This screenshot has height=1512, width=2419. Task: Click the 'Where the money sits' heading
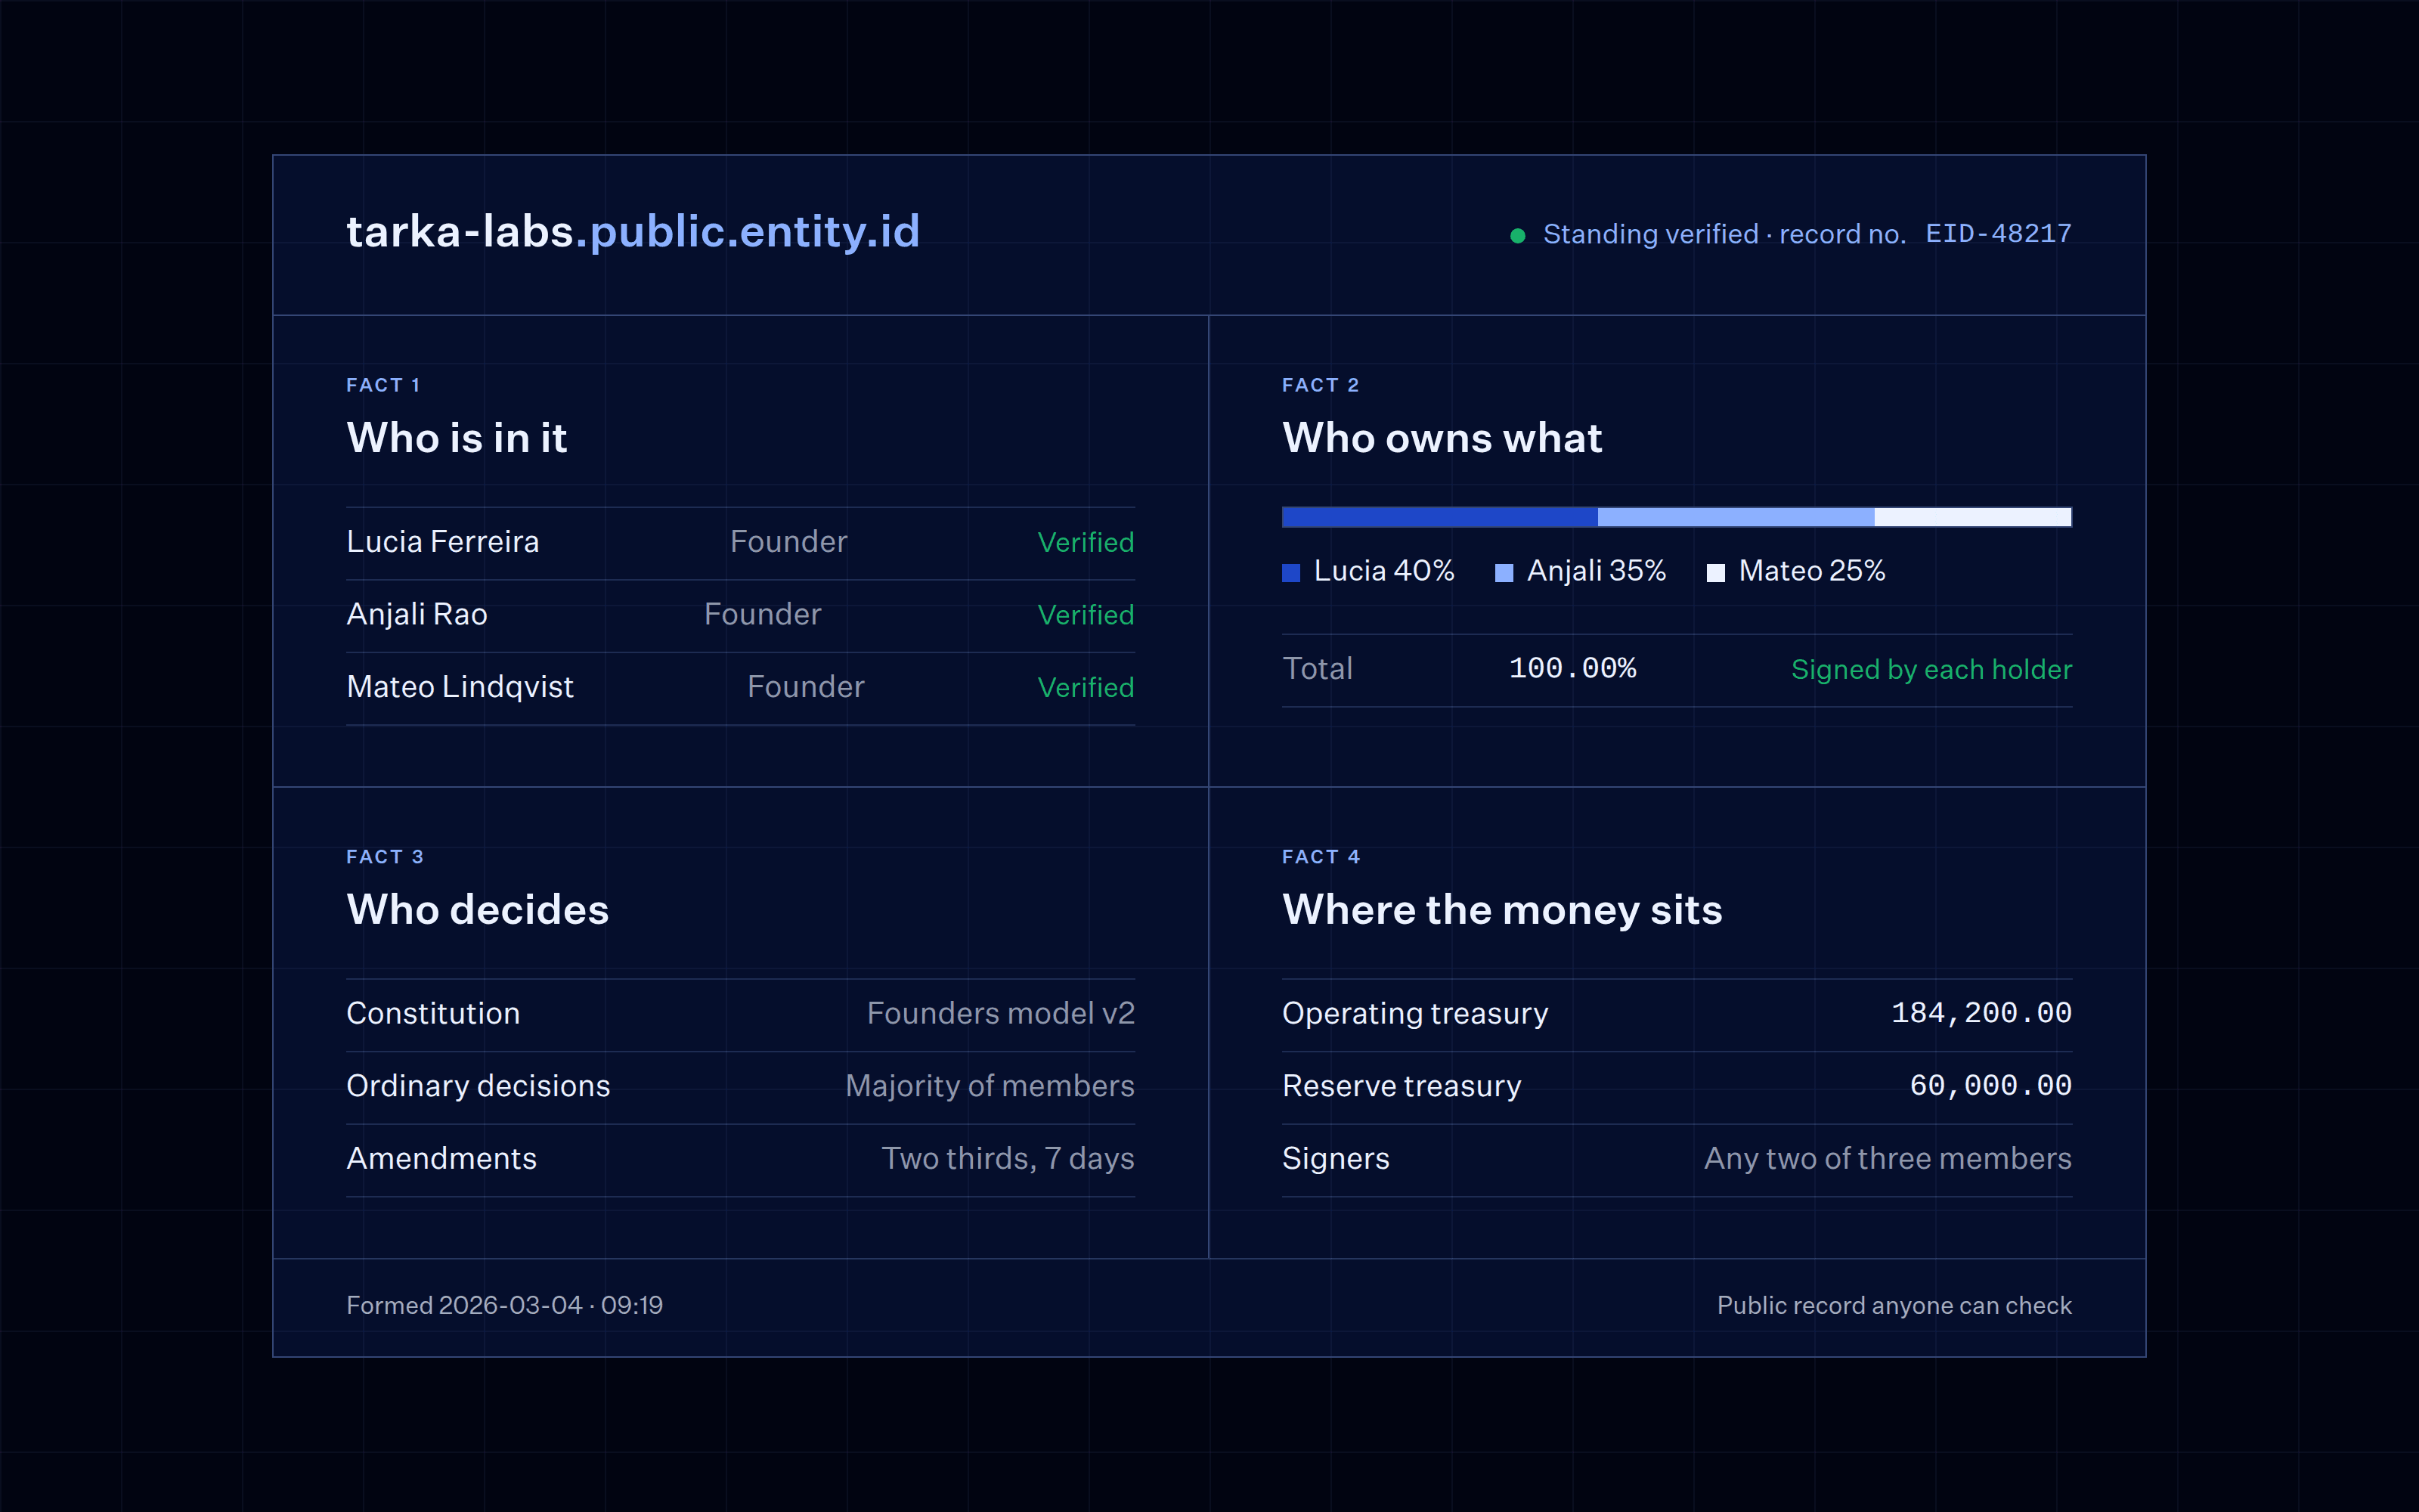1502,910
